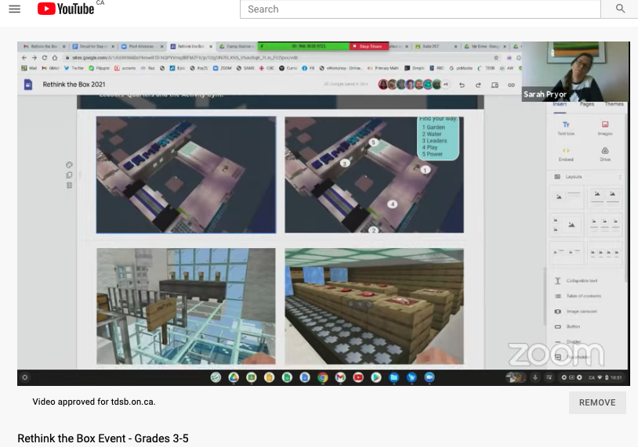
Task: Click Stop Share in the Zoom bar
Action: tap(368, 46)
